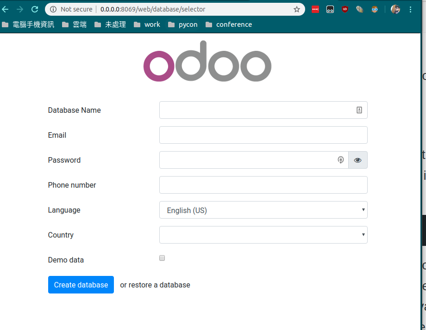Click the Database Name label

75,110
